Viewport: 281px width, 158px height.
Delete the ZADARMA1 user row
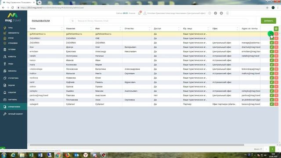(276, 38)
